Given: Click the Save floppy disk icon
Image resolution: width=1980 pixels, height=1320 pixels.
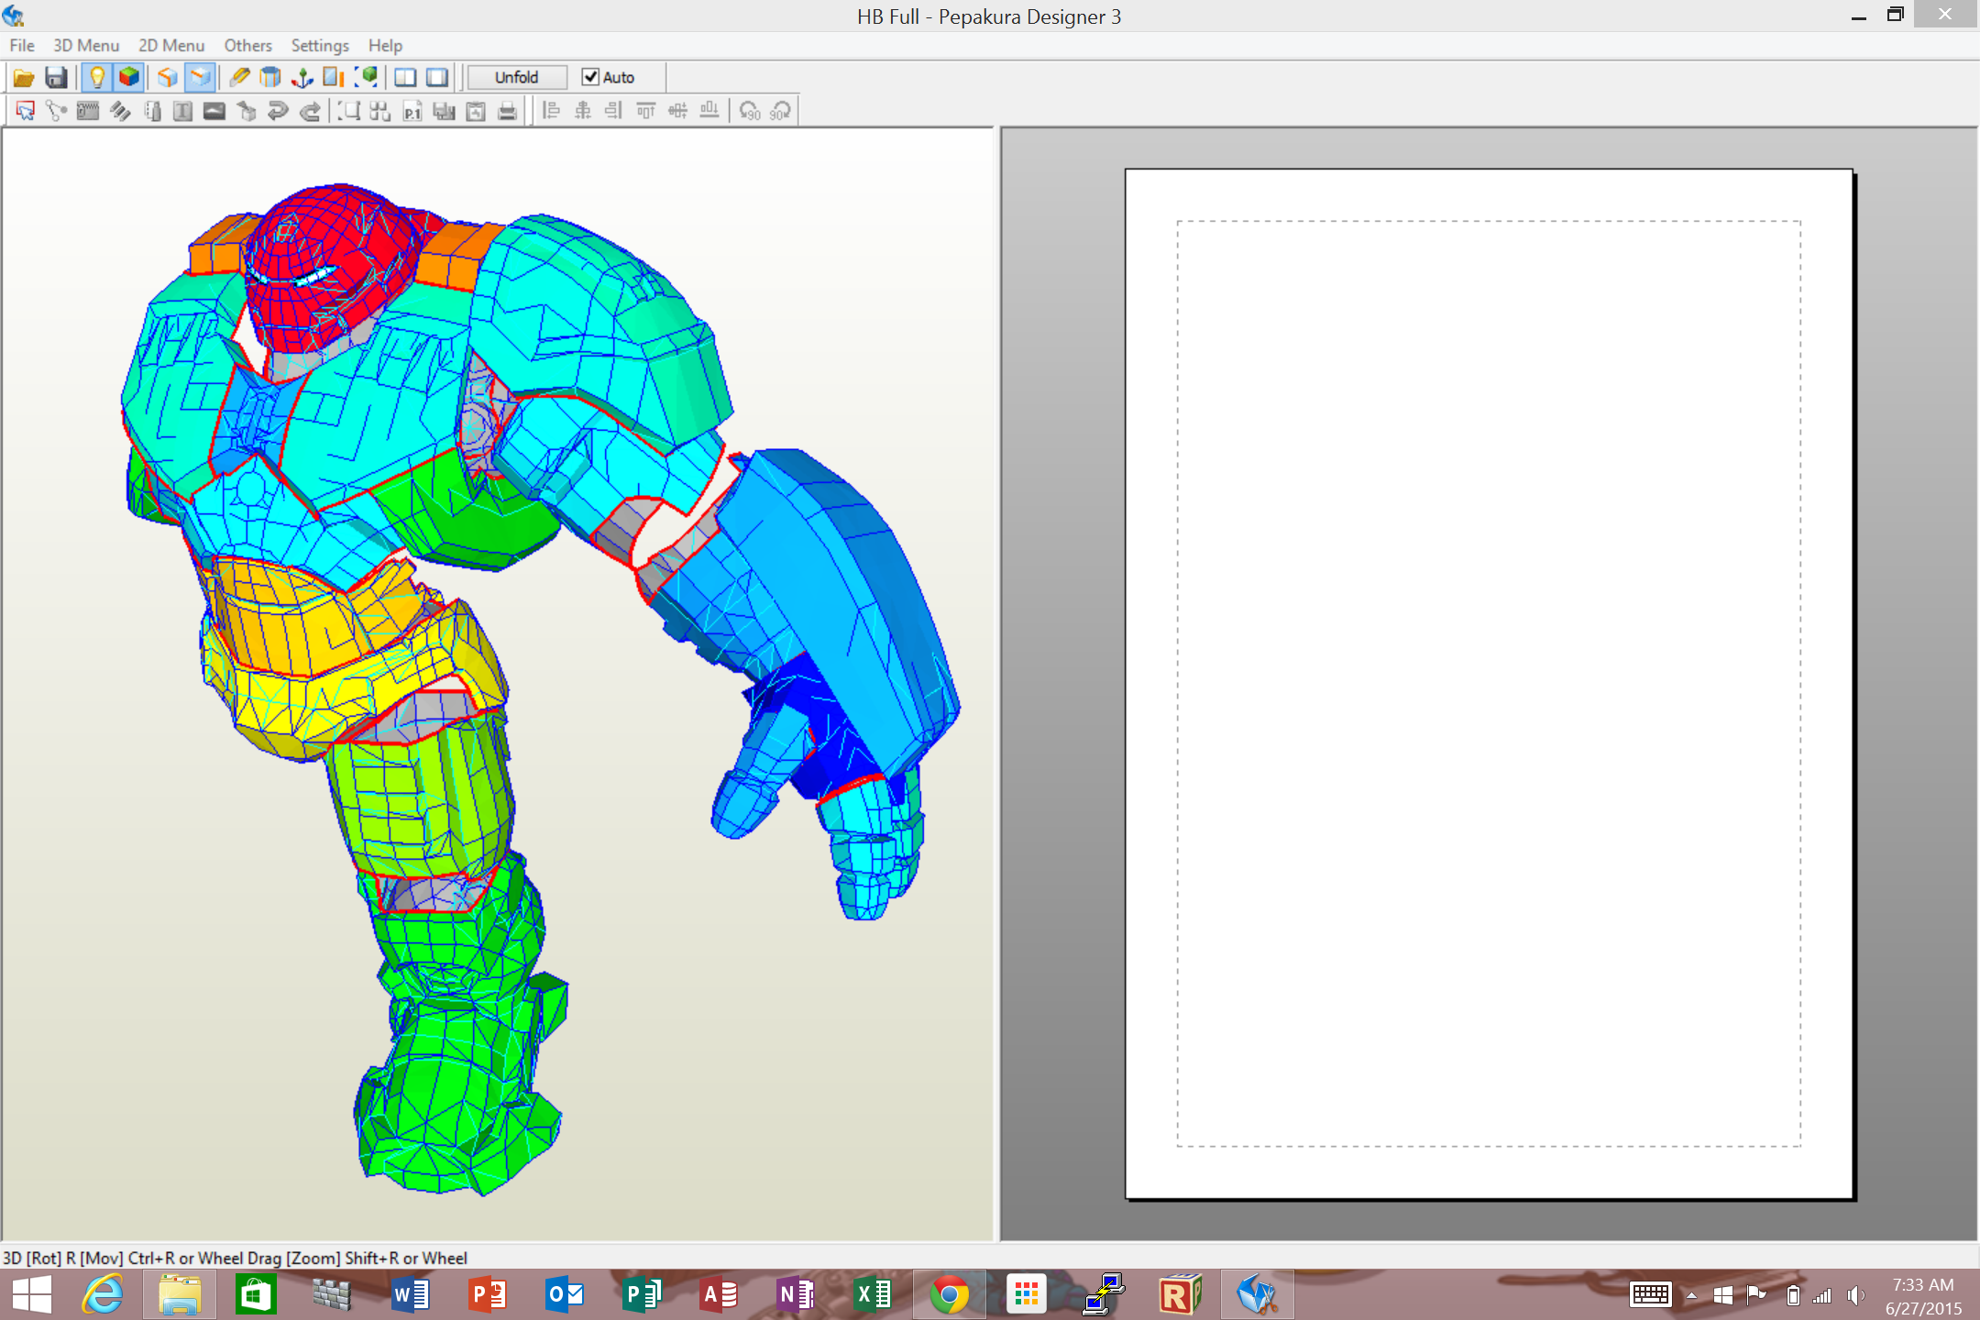Looking at the screenshot, I should (56, 78).
